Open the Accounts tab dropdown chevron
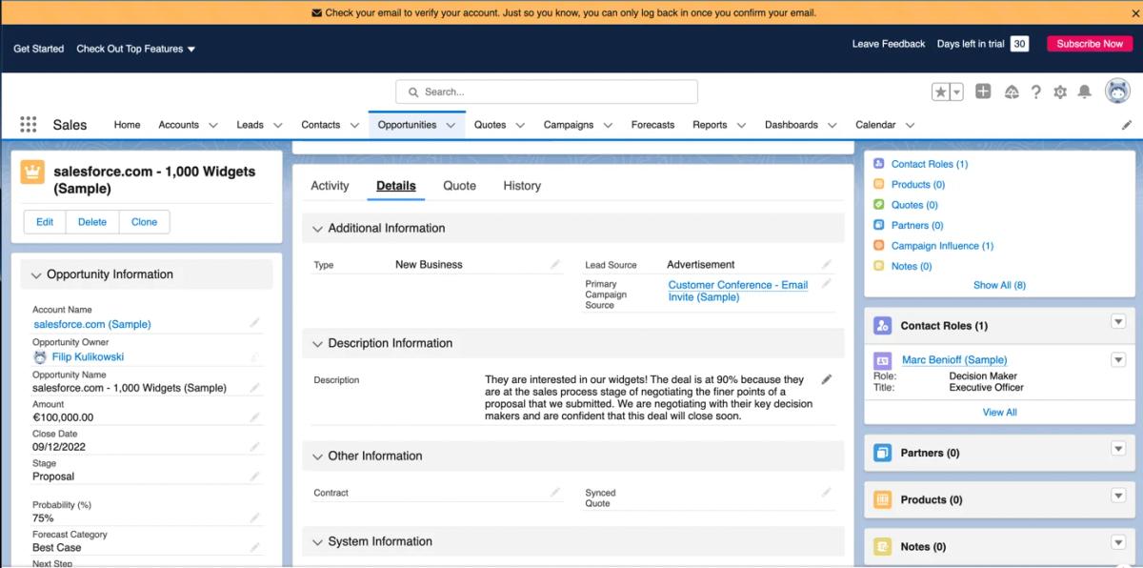Viewport: 1143px width, 568px height. (x=213, y=125)
